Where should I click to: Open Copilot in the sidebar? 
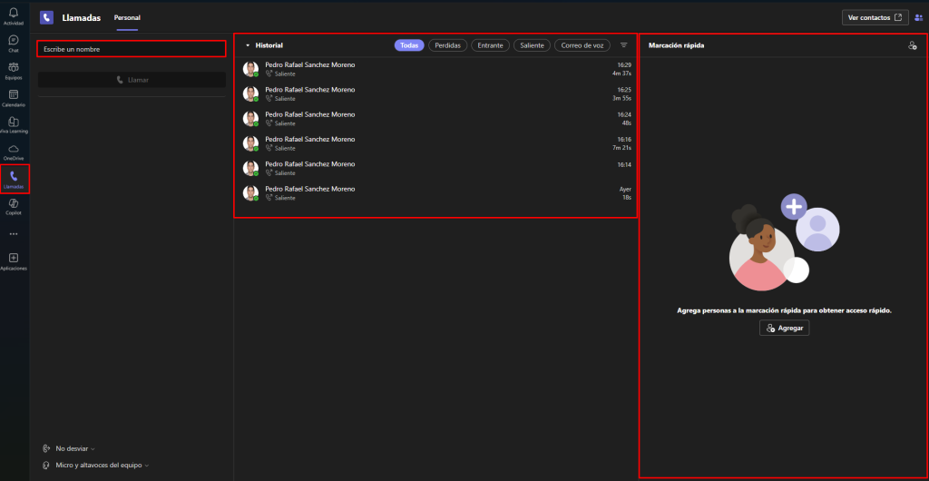tap(14, 206)
